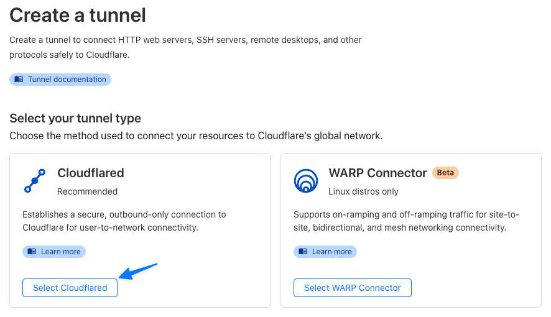Click the Cloudflared outbound-only connection description
551x317 pixels.
pyautogui.click(x=124, y=221)
